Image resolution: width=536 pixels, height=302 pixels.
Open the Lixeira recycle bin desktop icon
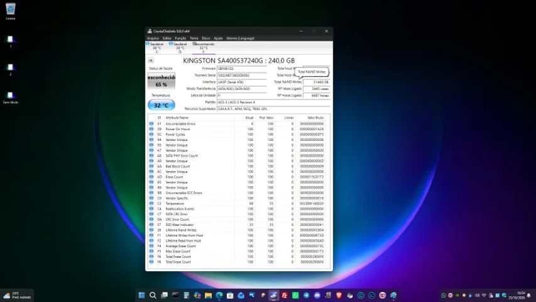tap(10, 11)
